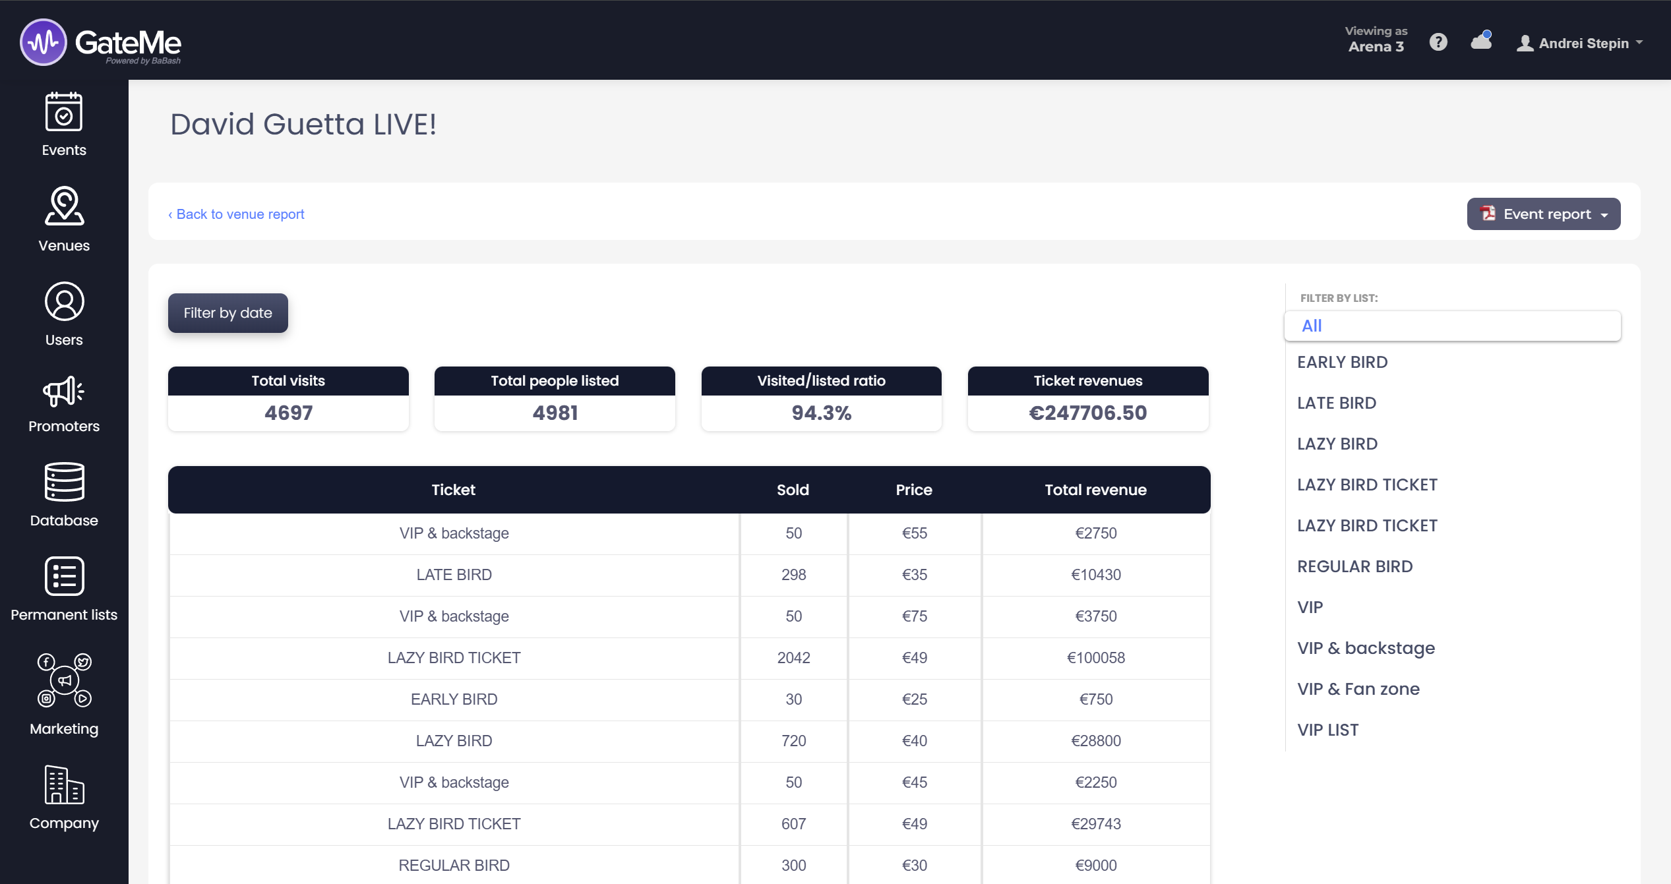
Task: Click the help question mark icon
Action: 1438,42
